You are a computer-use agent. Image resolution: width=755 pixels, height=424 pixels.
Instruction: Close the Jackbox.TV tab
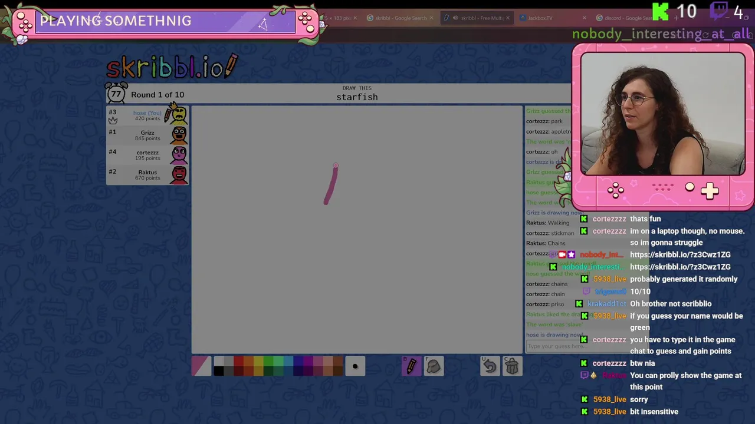pyautogui.click(x=584, y=18)
